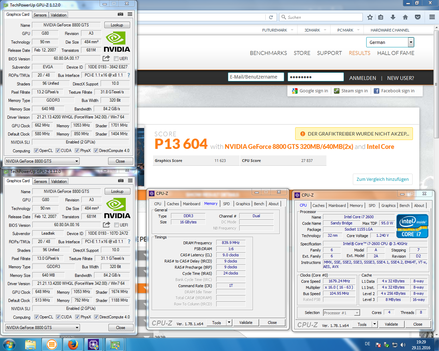
Task: Click BIOS share icon in top GPU-Z window
Action: (106, 58)
